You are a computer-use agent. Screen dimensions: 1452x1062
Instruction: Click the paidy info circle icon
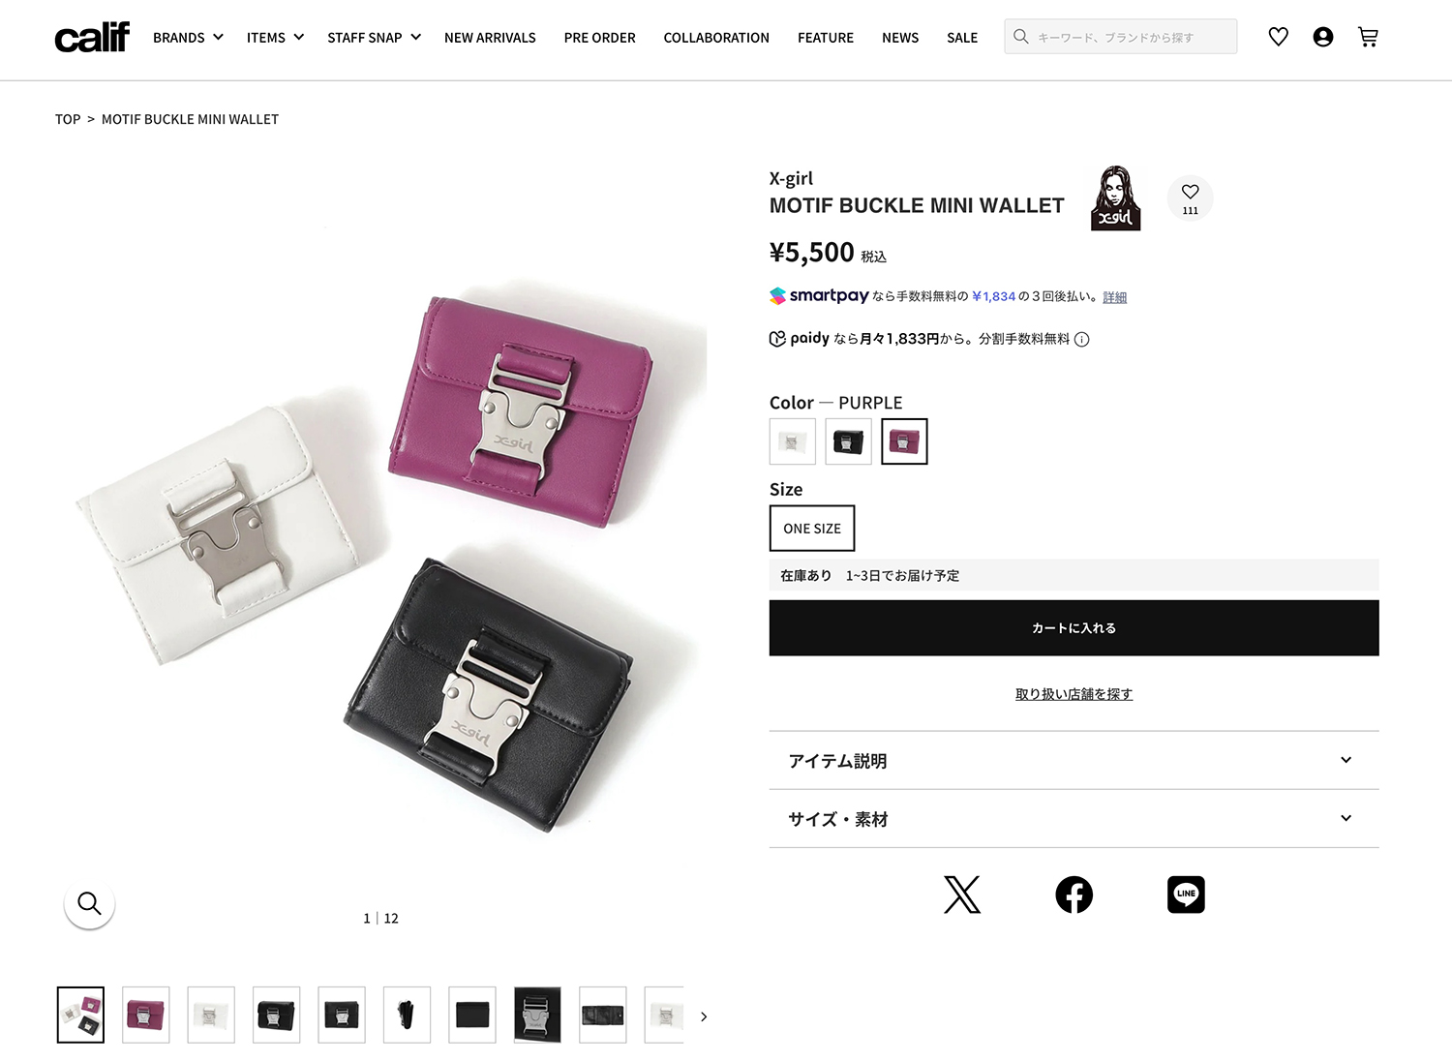[1082, 339]
